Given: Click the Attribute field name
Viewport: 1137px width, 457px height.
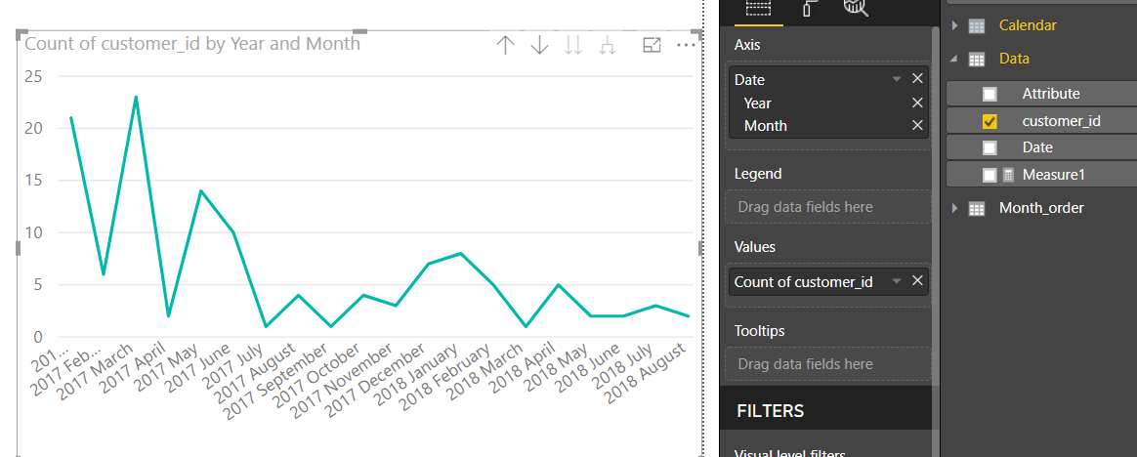Looking at the screenshot, I should [x=1051, y=94].
